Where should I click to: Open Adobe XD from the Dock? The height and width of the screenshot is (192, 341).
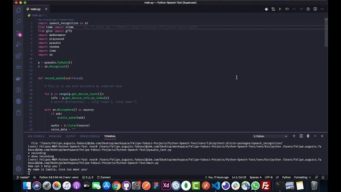(x=166, y=186)
